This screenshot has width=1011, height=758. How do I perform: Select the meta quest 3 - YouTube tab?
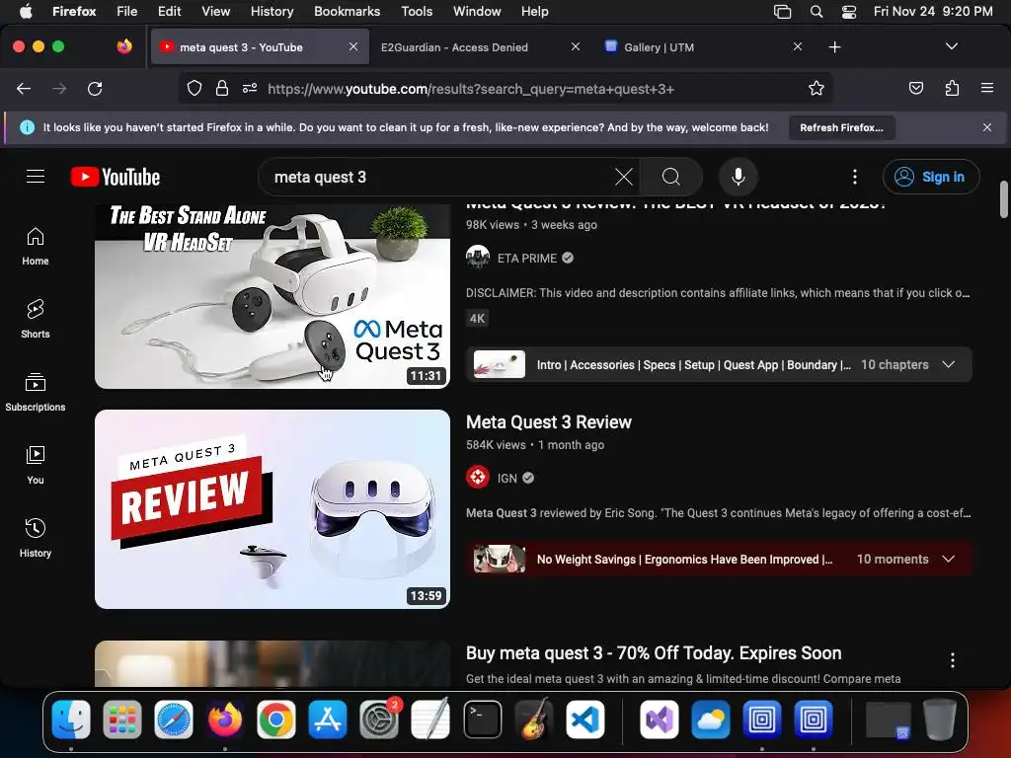point(260,47)
